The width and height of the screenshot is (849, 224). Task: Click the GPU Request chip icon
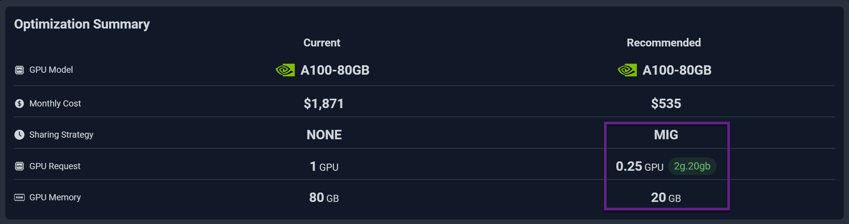tap(19, 166)
